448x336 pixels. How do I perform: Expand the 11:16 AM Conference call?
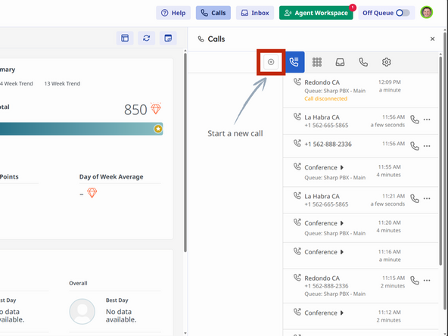click(x=342, y=252)
